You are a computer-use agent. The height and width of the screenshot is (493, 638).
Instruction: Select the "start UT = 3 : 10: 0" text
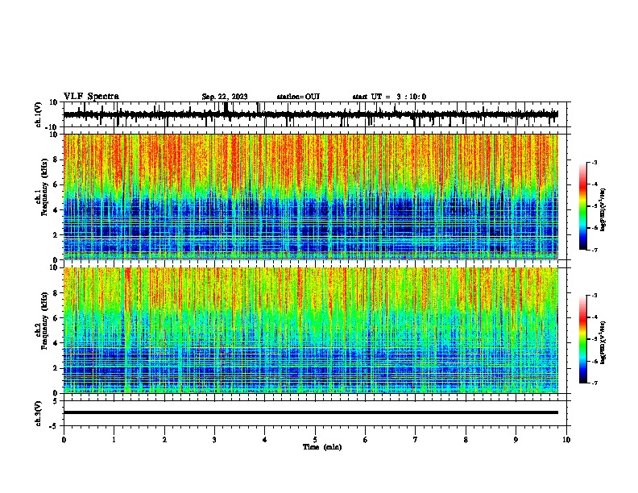[x=389, y=97]
